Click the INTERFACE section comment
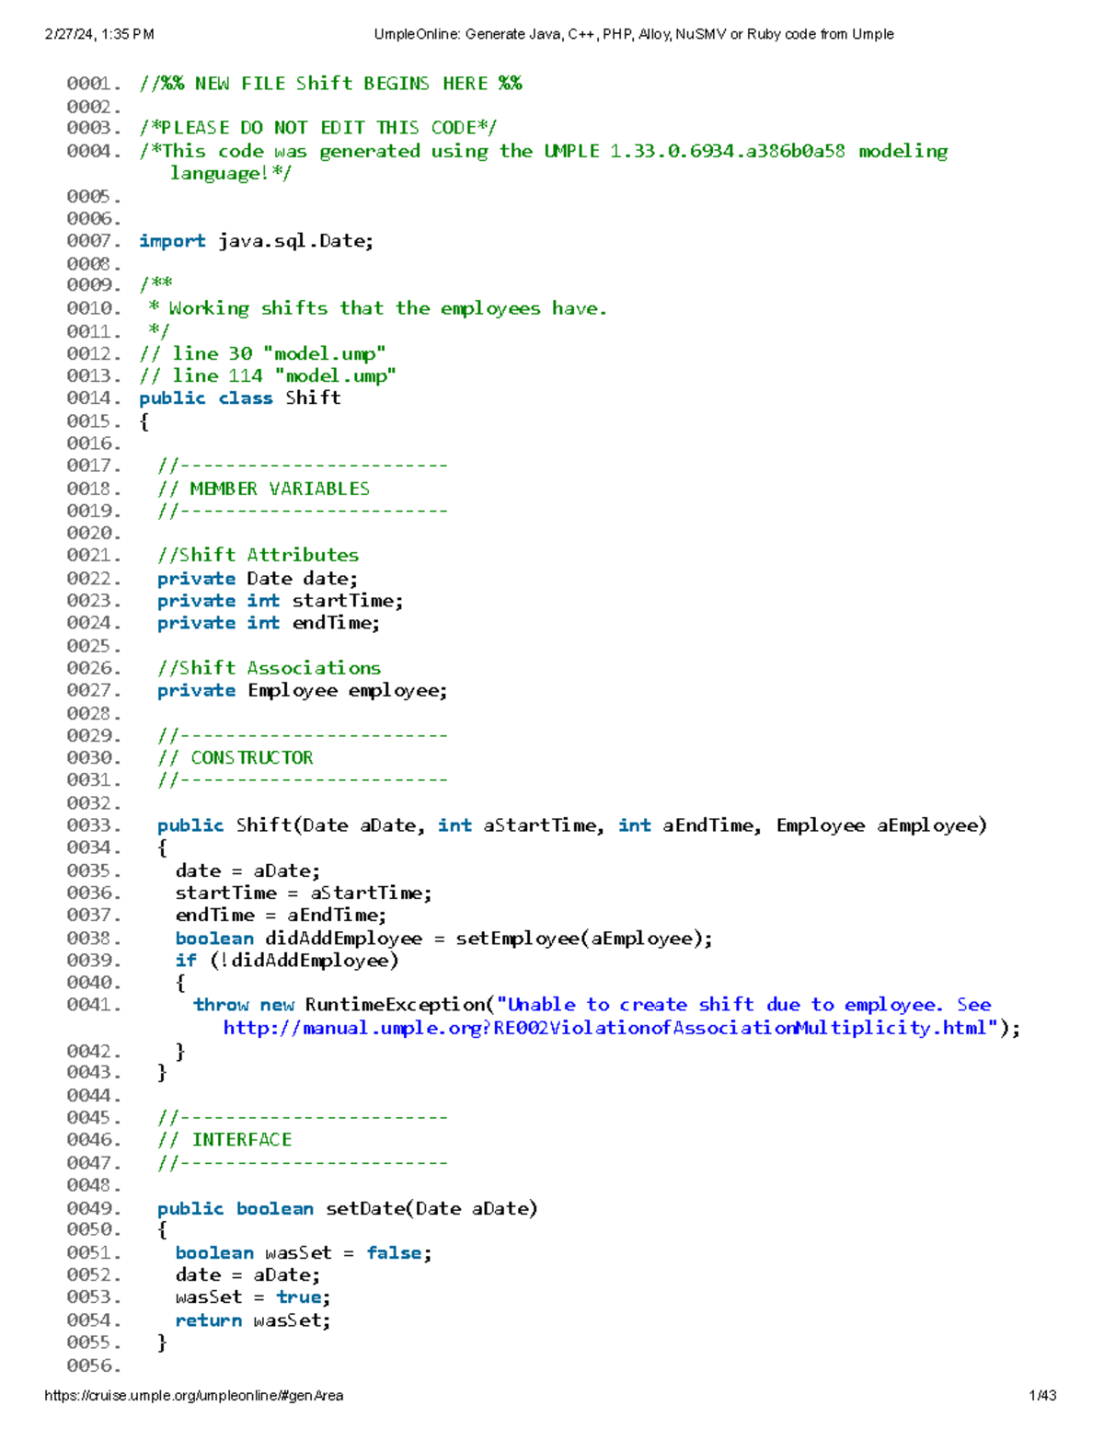 point(224,1138)
